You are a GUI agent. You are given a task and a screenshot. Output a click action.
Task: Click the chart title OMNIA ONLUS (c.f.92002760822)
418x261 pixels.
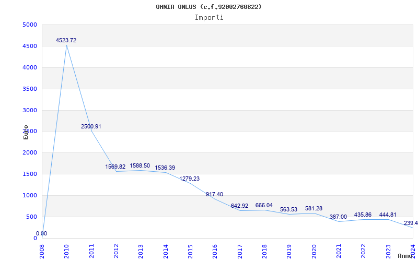coord(208,7)
